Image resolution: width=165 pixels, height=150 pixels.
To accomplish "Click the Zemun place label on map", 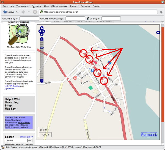I will click(98, 65).
